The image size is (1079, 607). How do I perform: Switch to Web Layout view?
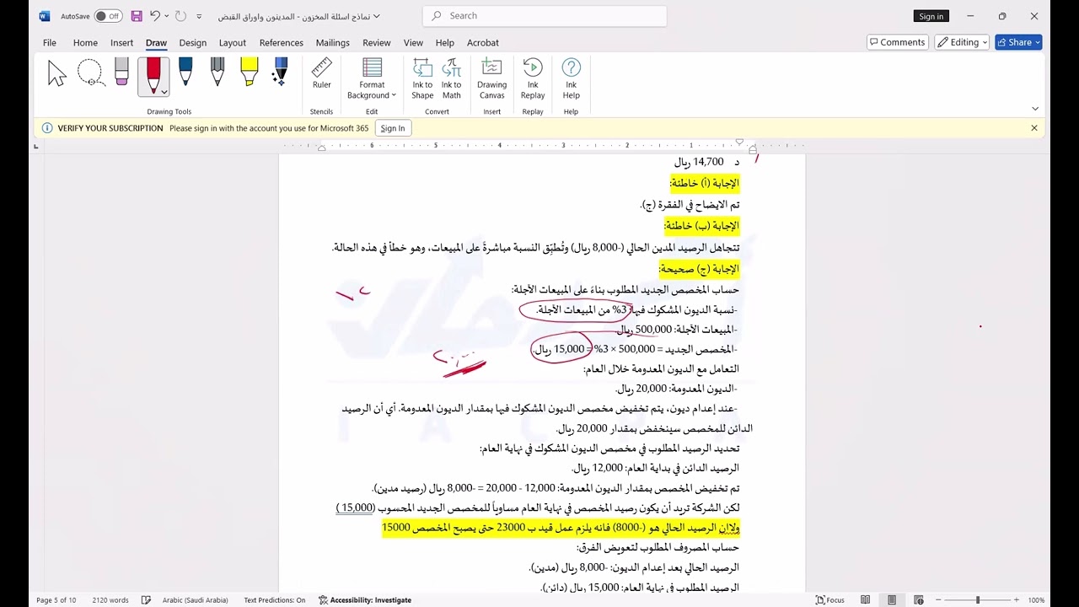point(917,600)
